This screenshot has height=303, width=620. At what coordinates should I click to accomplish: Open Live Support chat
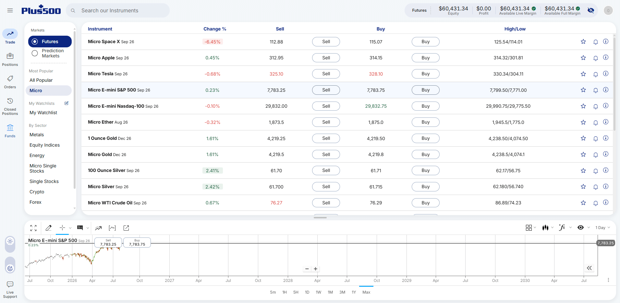10,290
